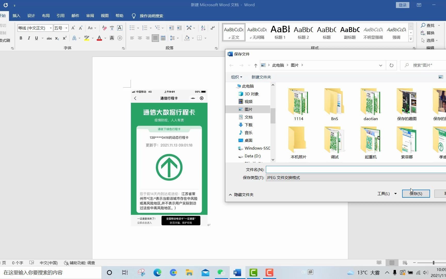Toggle show paragraph marks
The height and width of the screenshot is (279, 446).
coord(212,28)
